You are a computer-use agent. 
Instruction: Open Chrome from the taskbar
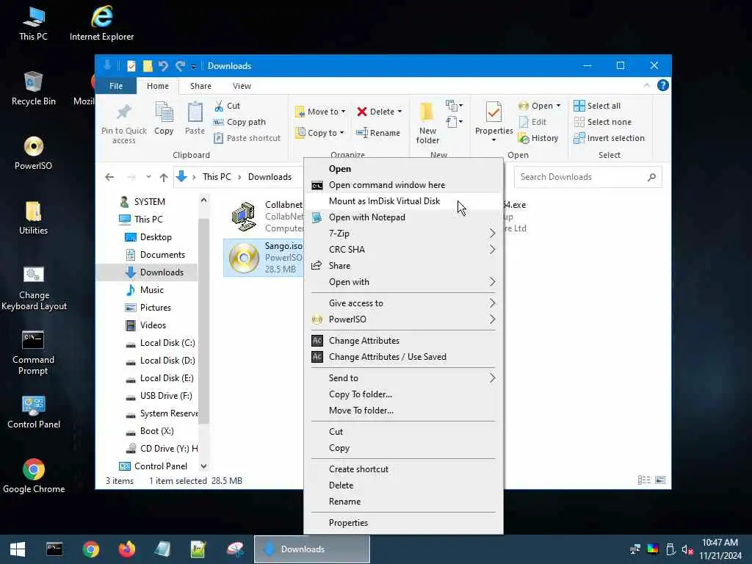[90, 549]
